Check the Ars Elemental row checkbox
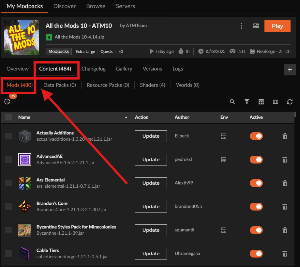The width and height of the screenshot is (300, 267). click(8, 183)
